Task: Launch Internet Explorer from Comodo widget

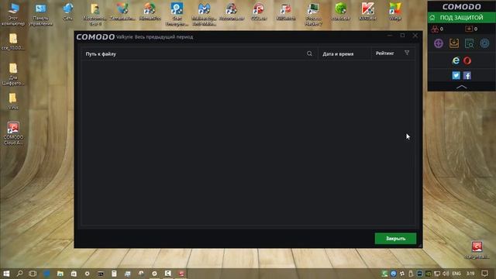Action: (456, 60)
